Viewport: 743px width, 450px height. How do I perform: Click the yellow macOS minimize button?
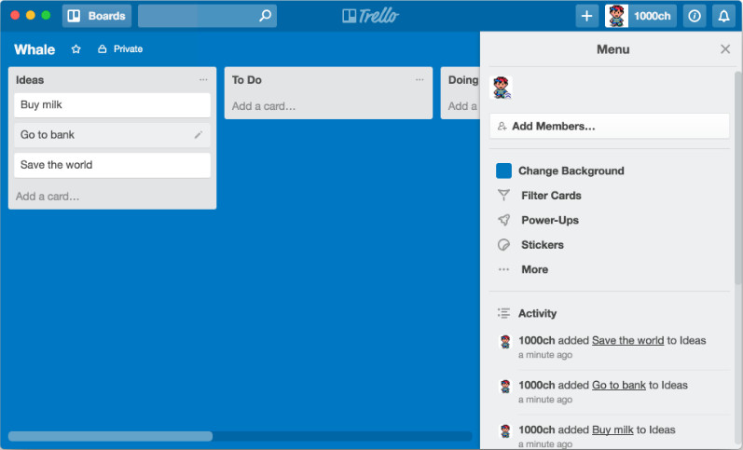(x=31, y=15)
